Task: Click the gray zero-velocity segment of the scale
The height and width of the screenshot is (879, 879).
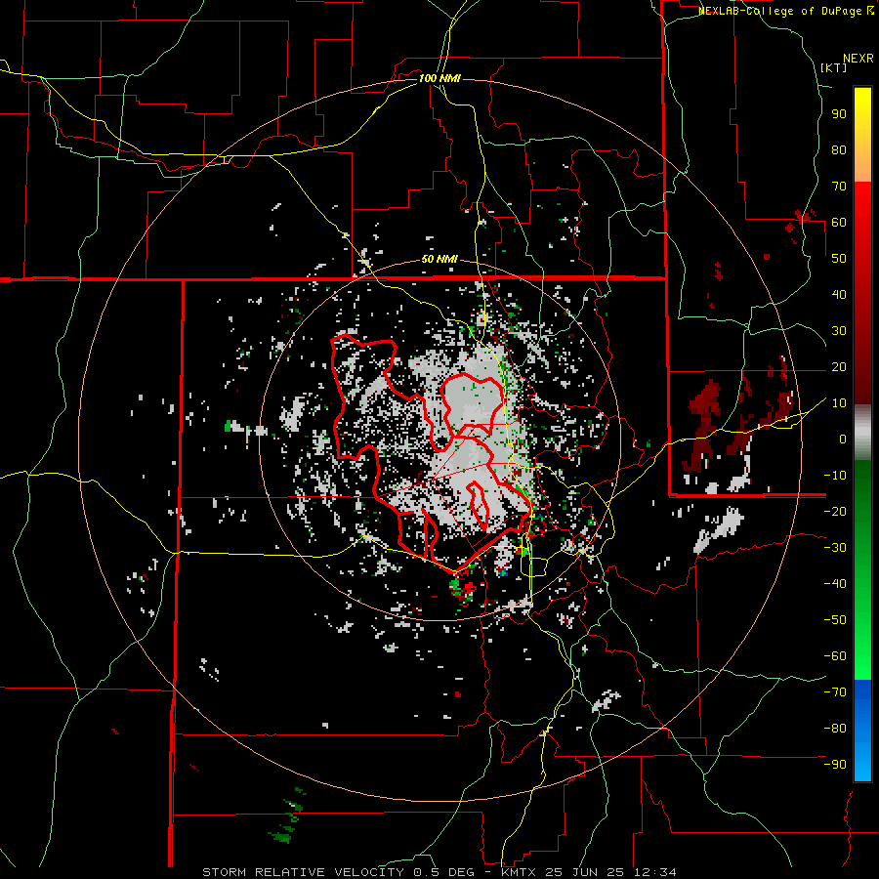Action: (x=862, y=432)
